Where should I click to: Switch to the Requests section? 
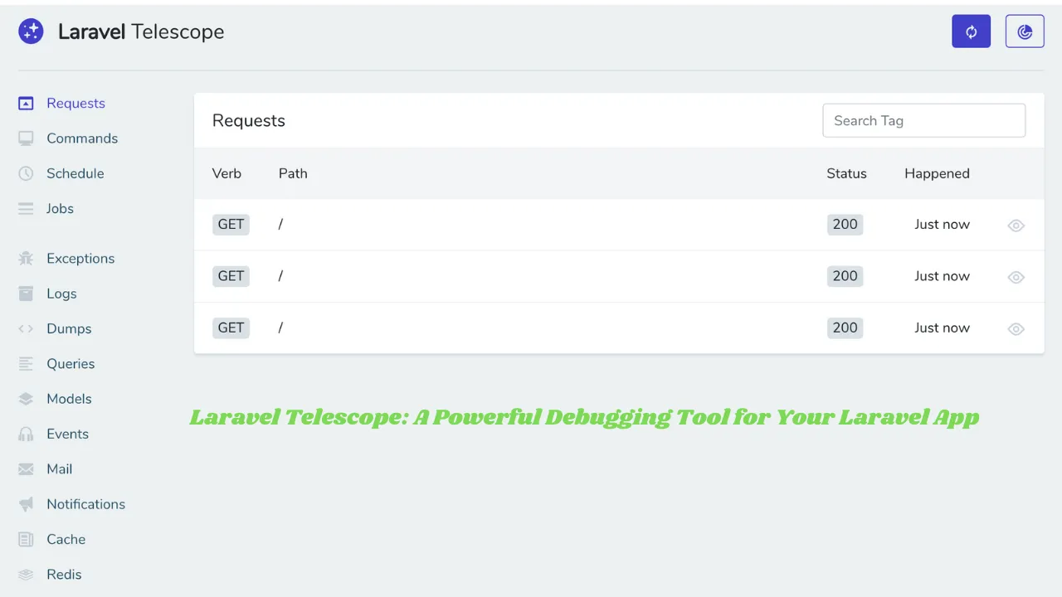coord(76,103)
